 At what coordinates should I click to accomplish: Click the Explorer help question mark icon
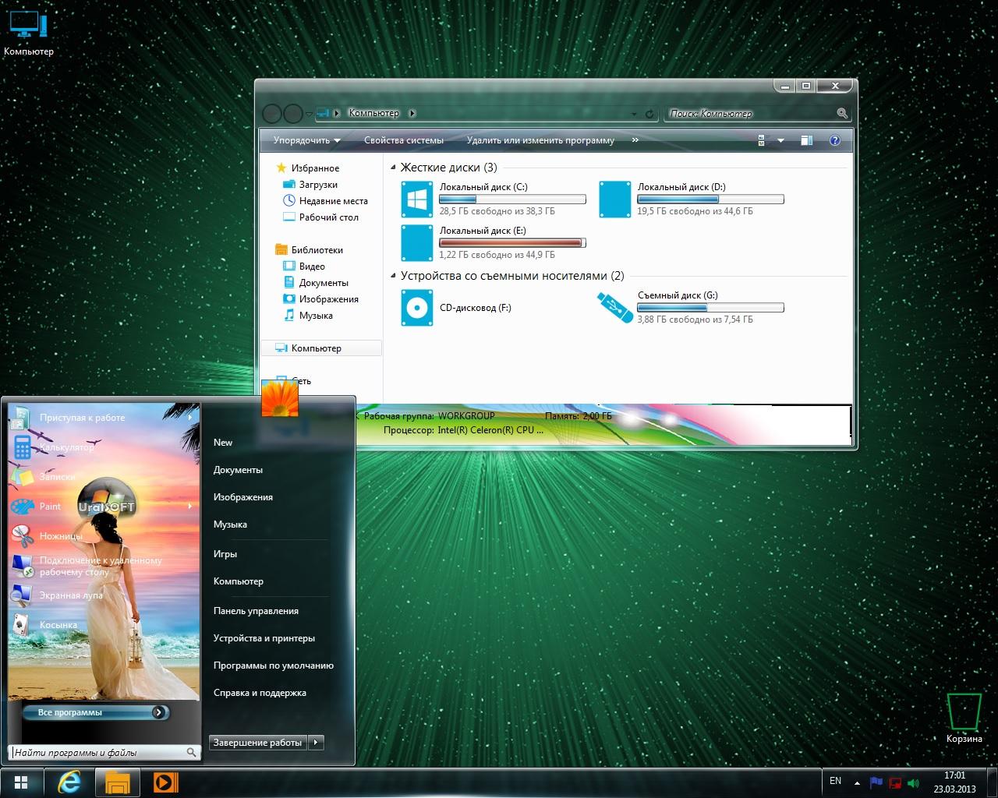click(x=835, y=141)
